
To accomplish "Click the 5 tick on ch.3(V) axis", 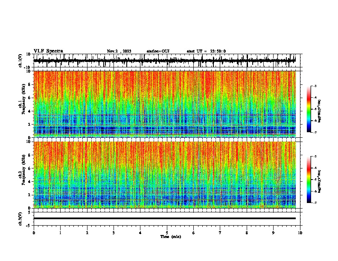I will [x=29, y=212].
